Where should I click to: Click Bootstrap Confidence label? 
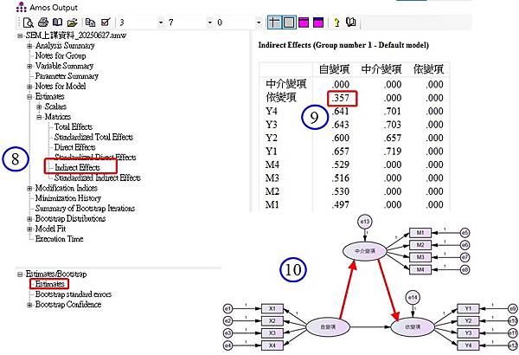[x=68, y=304]
